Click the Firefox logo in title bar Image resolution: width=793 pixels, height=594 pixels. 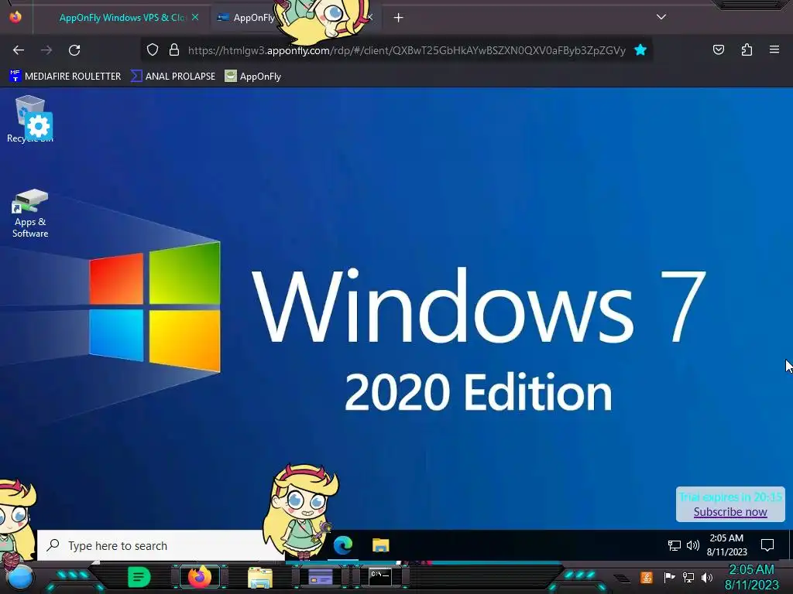pyautogui.click(x=15, y=17)
